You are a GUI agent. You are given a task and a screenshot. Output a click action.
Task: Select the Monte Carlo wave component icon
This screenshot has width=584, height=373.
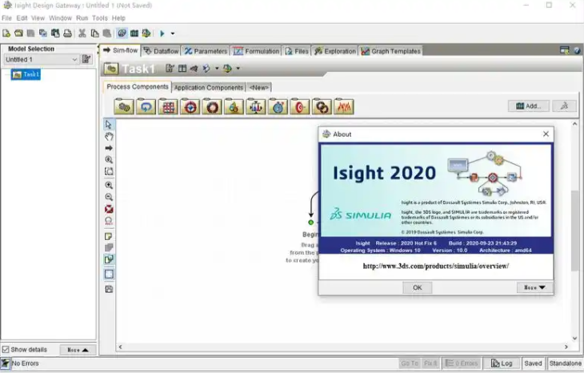(x=344, y=106)
